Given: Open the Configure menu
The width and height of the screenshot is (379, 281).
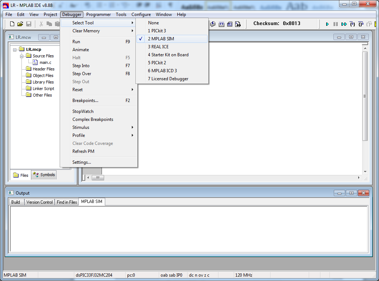Looking at the screenshot, I should click(141, 15).
